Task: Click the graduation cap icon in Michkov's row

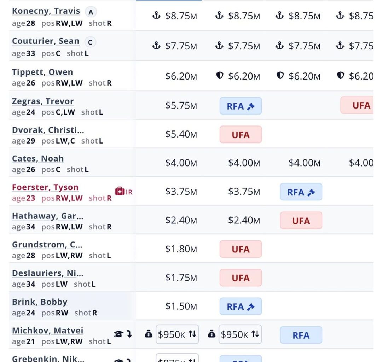Action: click(x=118, y=334)
